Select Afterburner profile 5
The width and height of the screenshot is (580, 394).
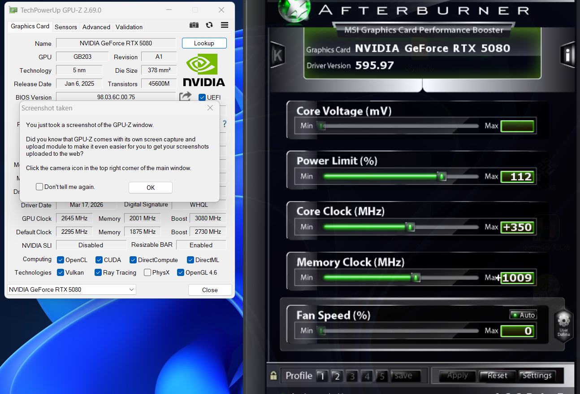click(382, 376)
